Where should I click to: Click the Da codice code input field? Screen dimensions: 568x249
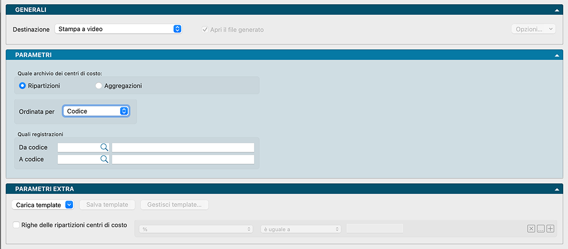79,147
